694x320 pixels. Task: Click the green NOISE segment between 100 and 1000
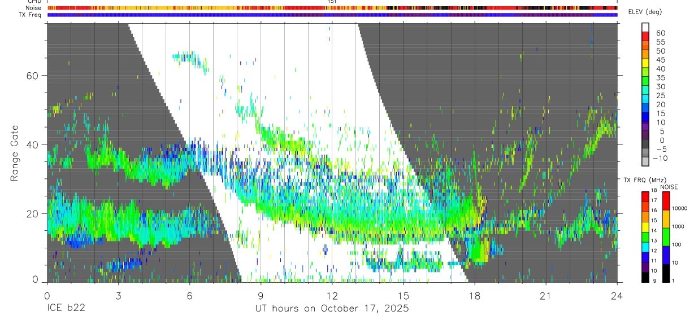[666, 237]
